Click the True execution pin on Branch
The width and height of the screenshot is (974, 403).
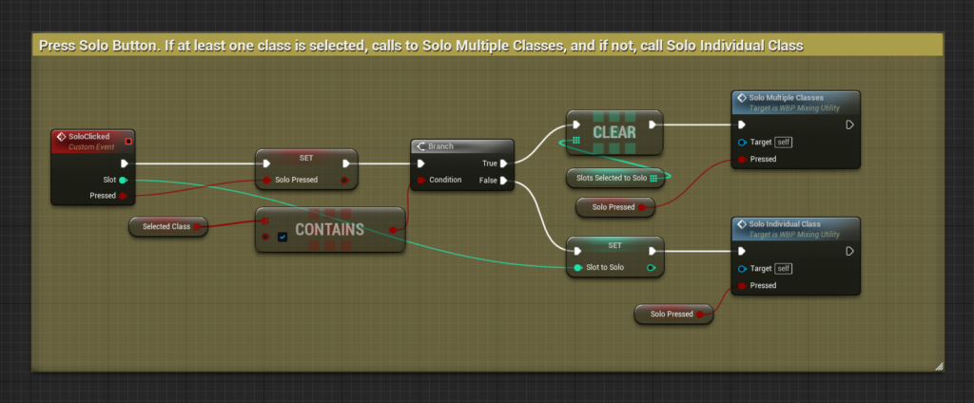(503, 163)
